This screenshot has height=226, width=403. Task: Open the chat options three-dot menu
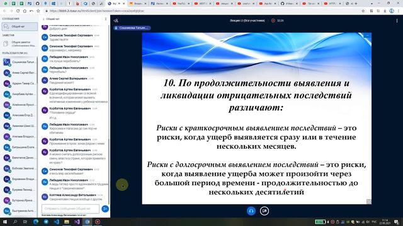click(106, 19)
